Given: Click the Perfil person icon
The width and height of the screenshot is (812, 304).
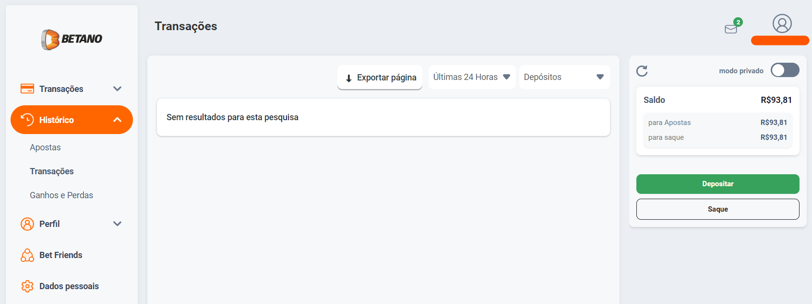Looking at the screenshot, I should pos(27,224).
